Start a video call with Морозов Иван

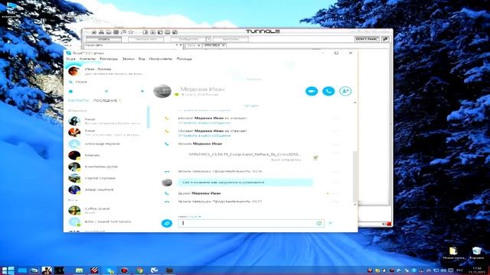(312, 91)
